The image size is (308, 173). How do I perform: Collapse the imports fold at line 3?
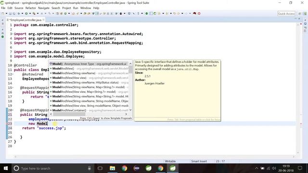click(x=13, y=34)
